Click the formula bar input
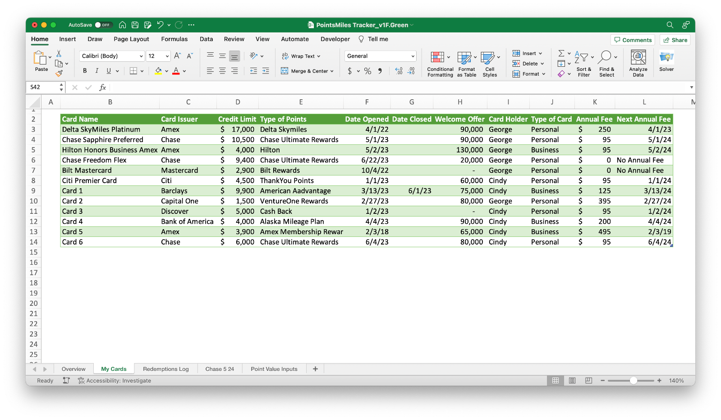 pyautogui.click(x=399, y=87)
